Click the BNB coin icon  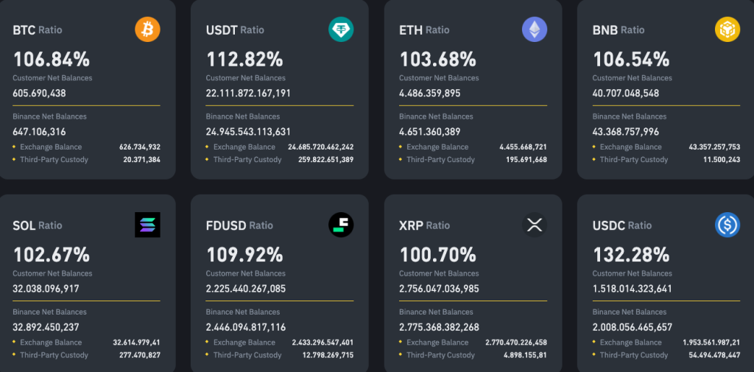click(x=727, y=29)
